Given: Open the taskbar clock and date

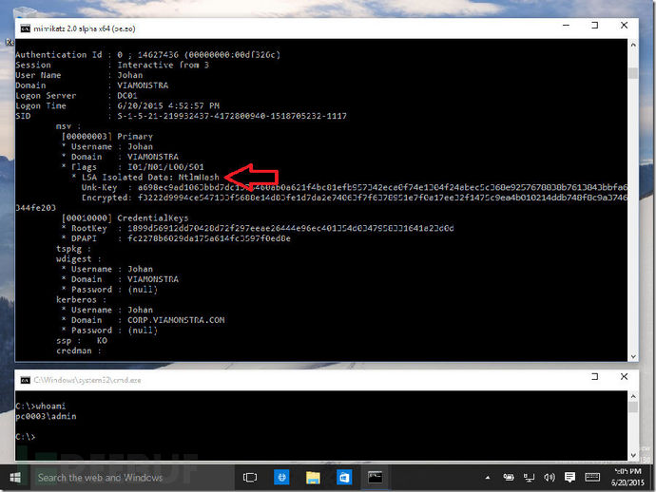Looking at the screenshot, I should click(627, 477).
